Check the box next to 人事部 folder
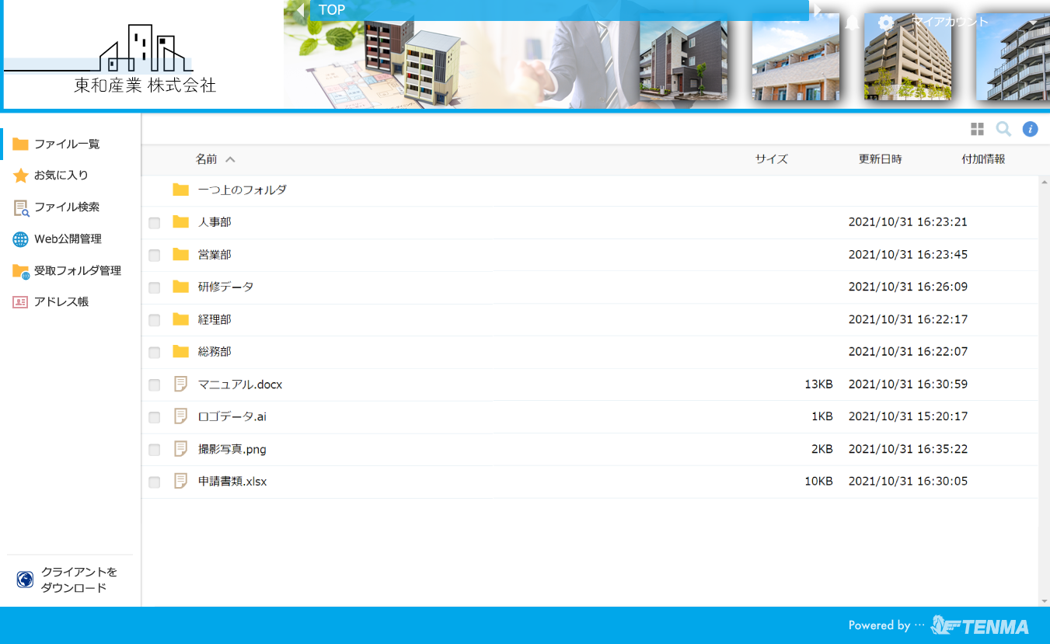The height and width of the screenshot is (644, 1050). (x=155, y=223)
